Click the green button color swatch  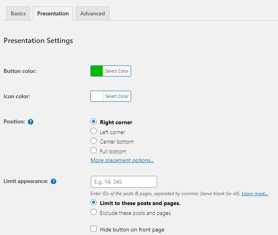coord(97,71)
